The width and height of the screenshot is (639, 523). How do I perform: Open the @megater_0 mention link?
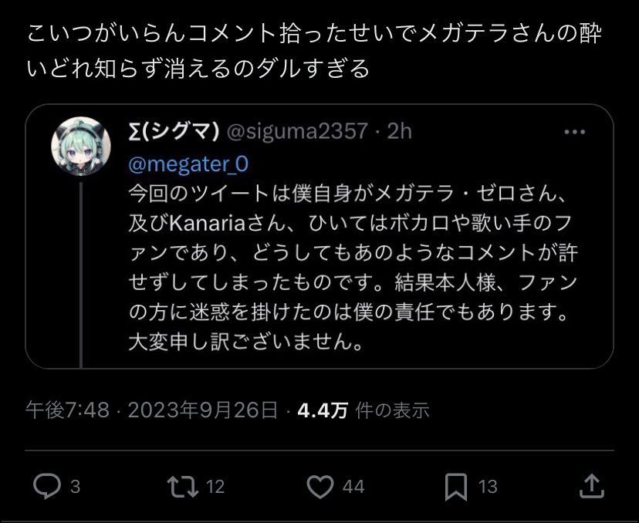coord(188,164)
